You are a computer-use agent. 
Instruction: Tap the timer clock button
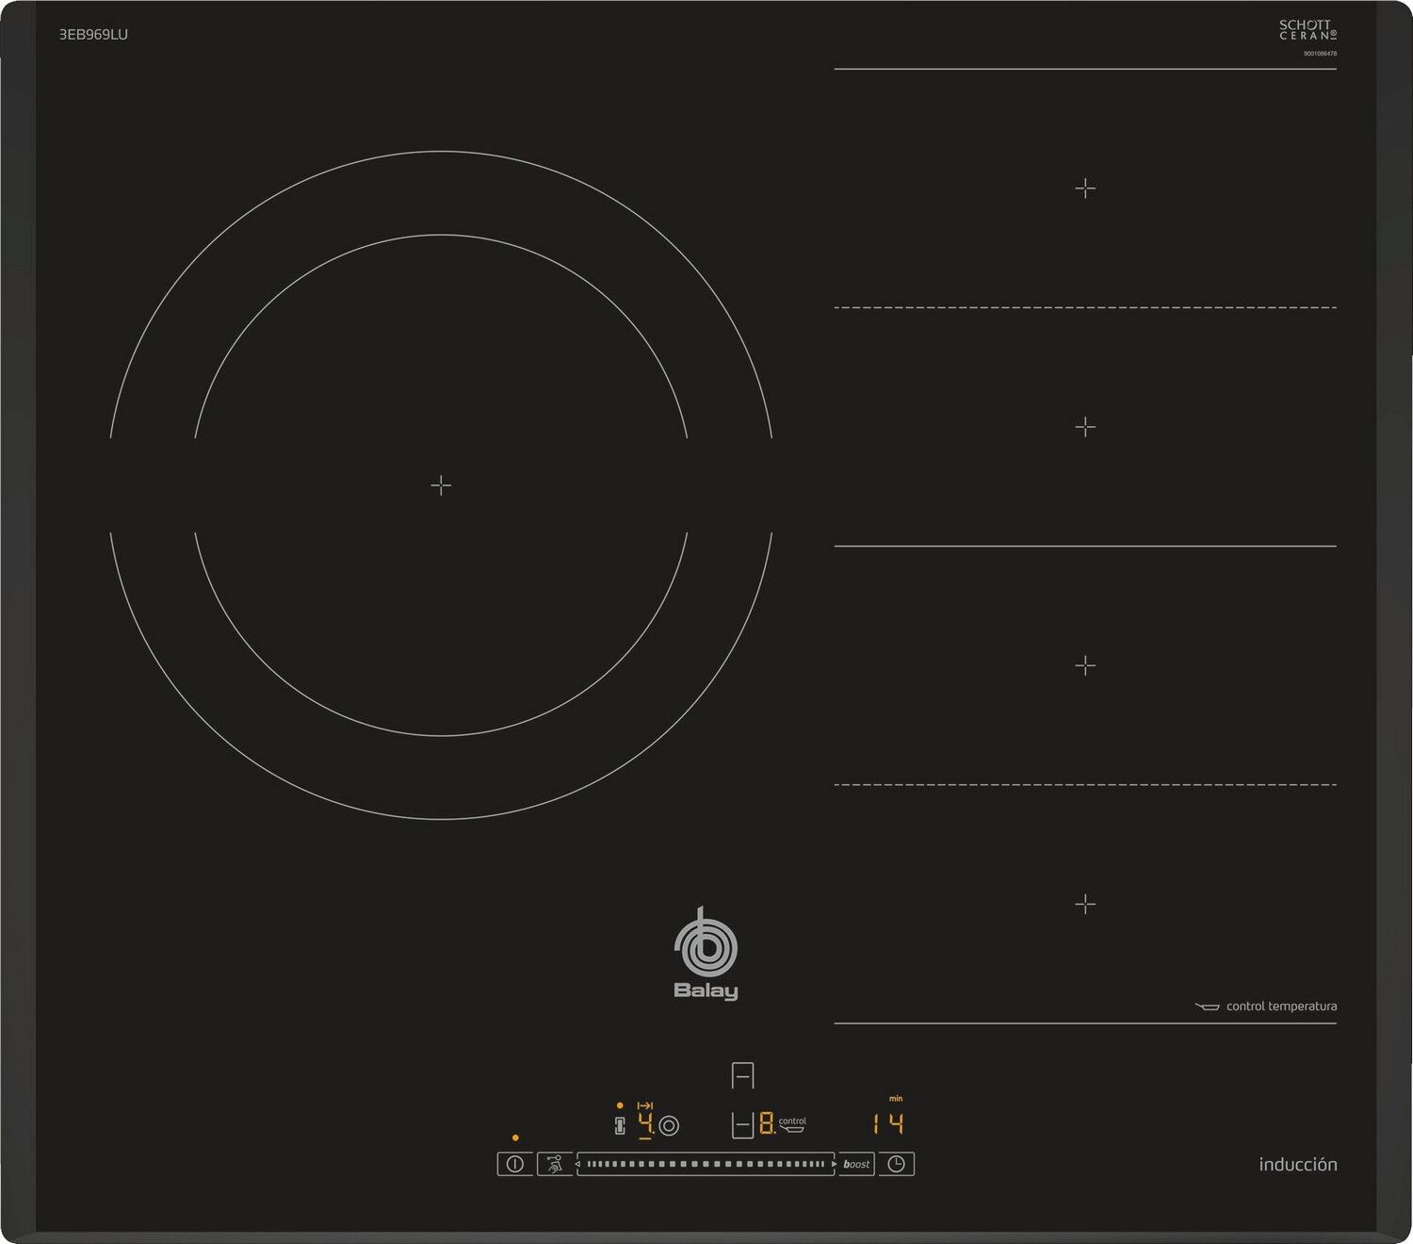[x=896, y=1164]
